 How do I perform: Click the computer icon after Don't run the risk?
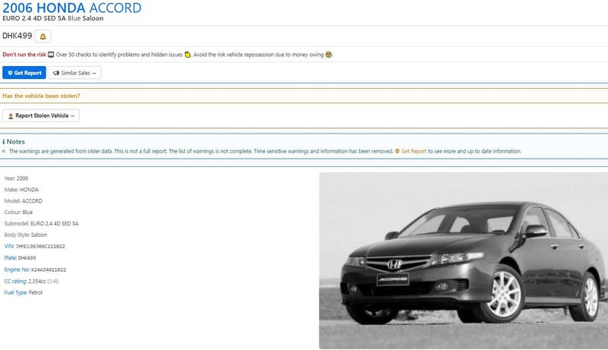click(x=51, y=55)
